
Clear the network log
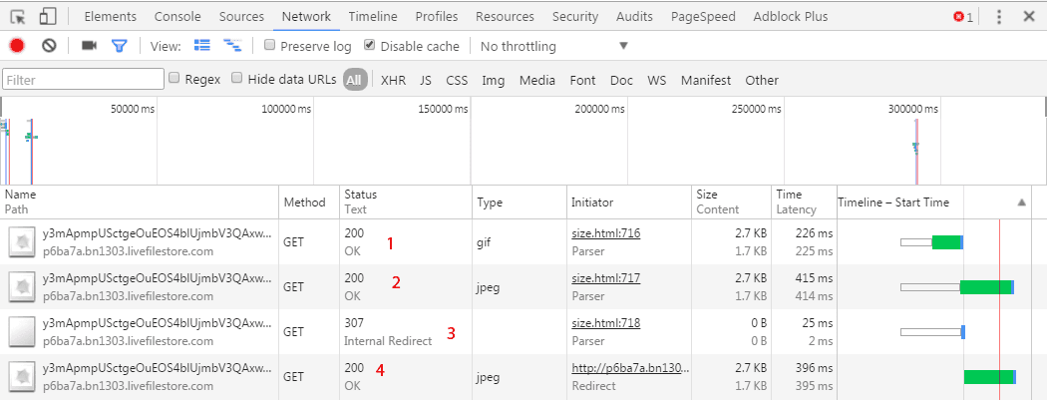(49, 46)
